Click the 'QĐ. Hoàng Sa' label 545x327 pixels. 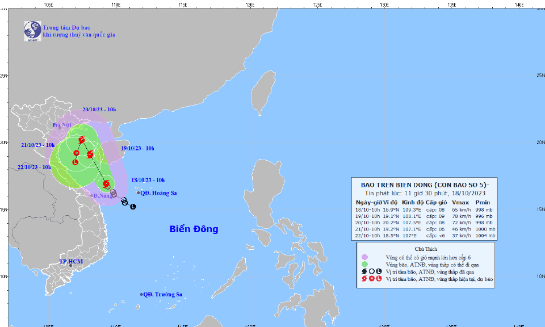[x=158, y=193]
